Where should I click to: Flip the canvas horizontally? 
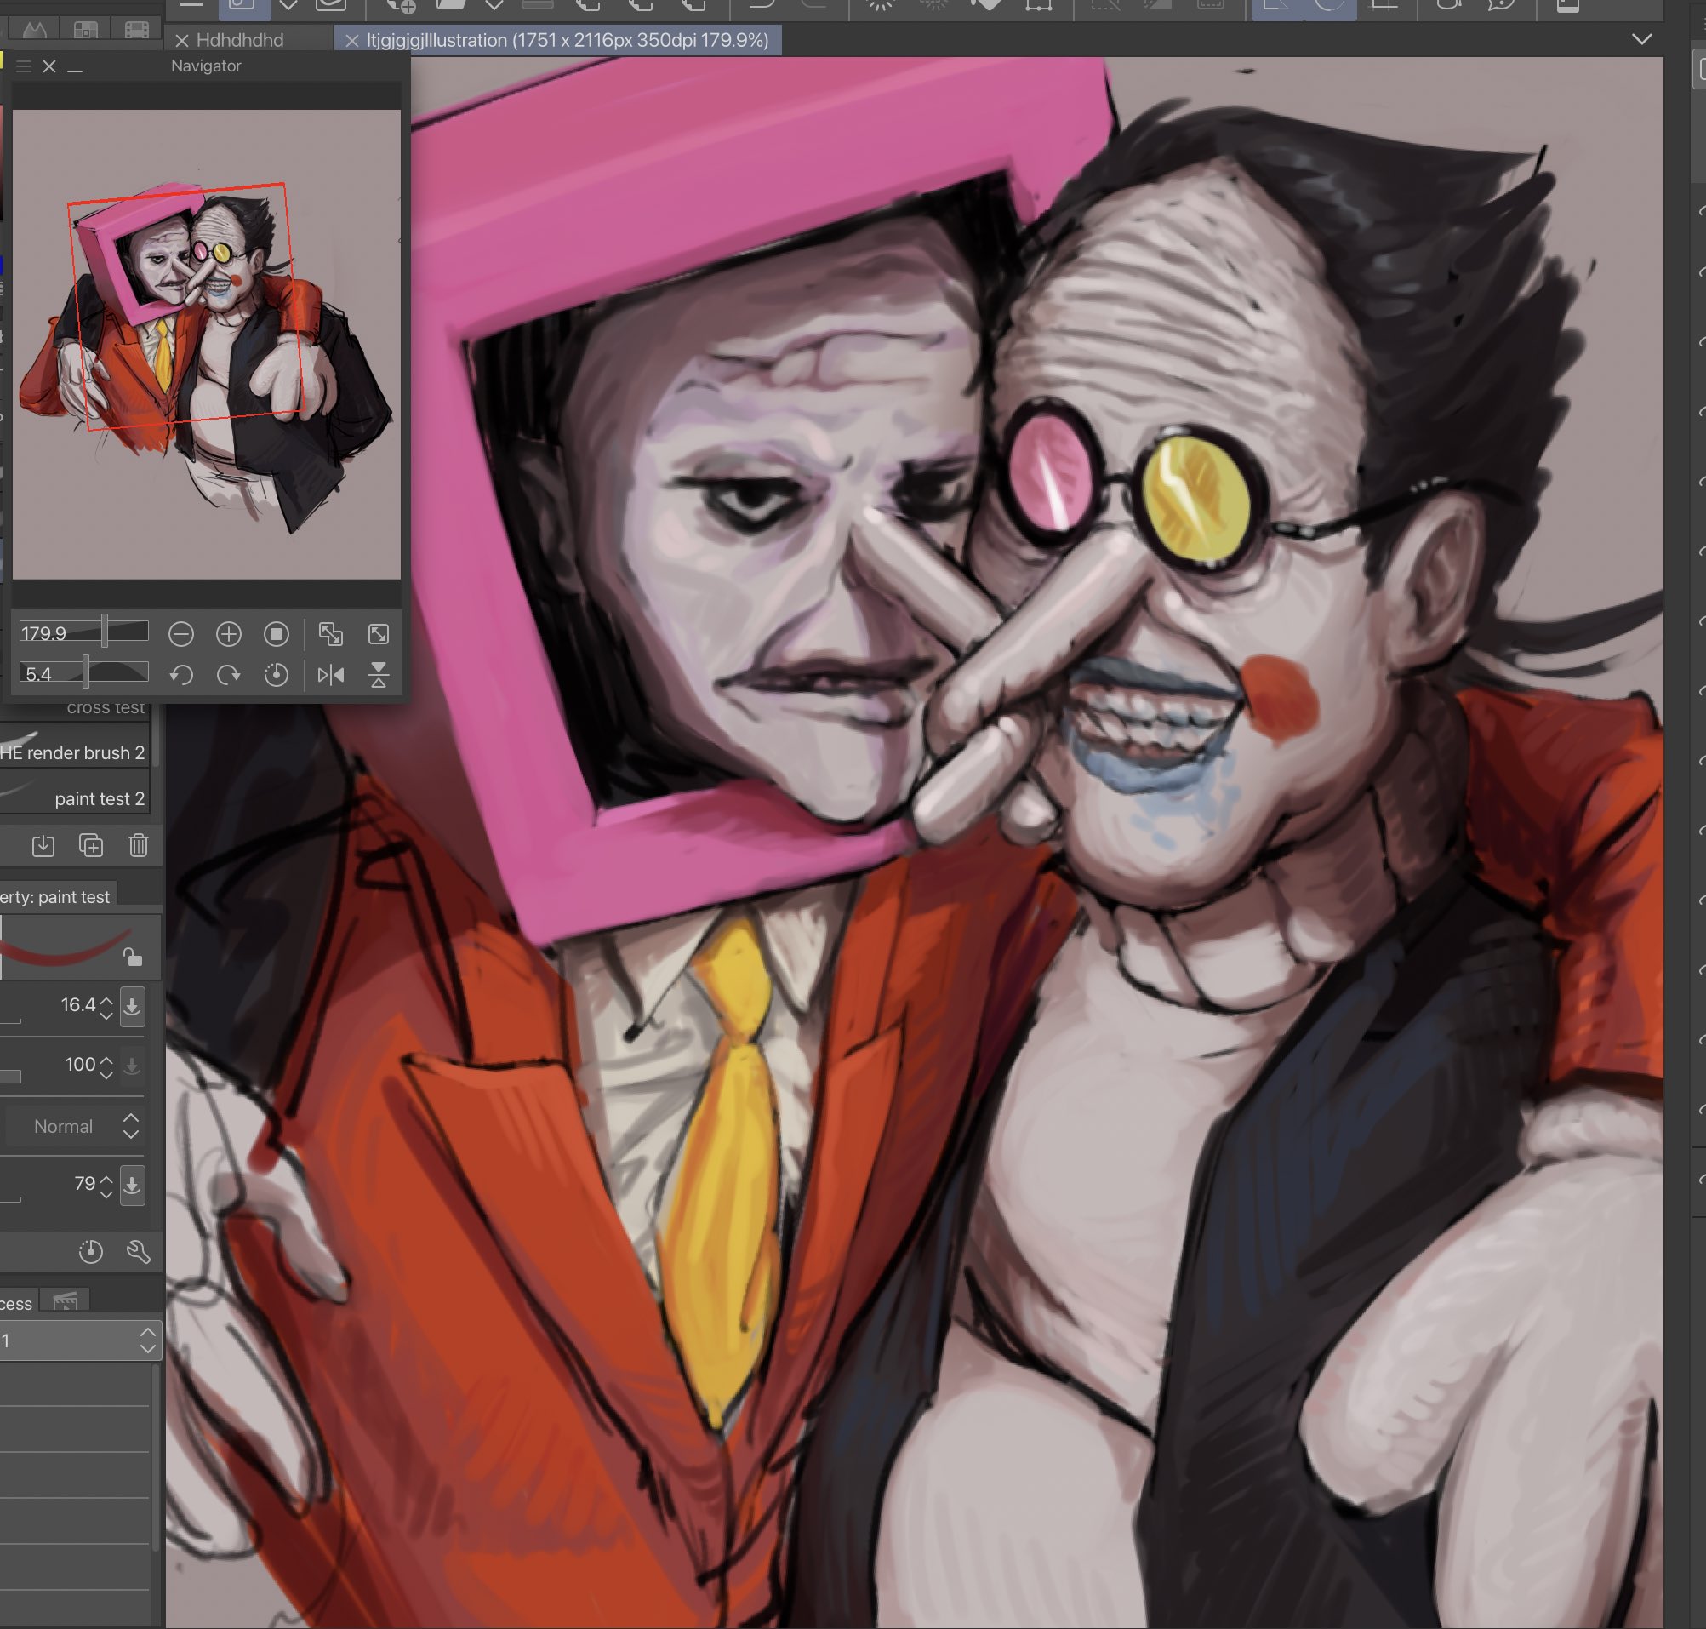click(x=331, y=675)
